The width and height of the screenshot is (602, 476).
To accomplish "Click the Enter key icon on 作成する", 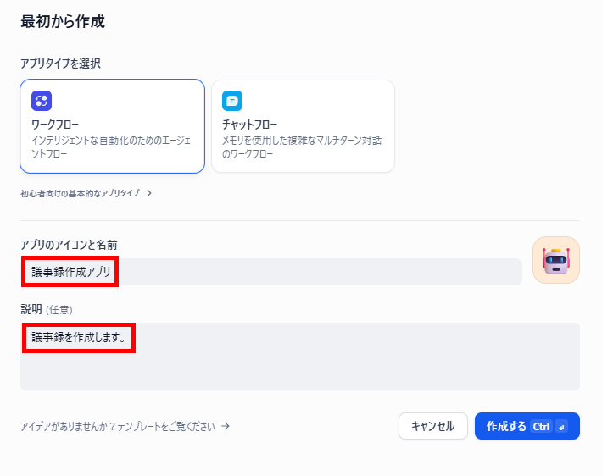I will [561, 427].
